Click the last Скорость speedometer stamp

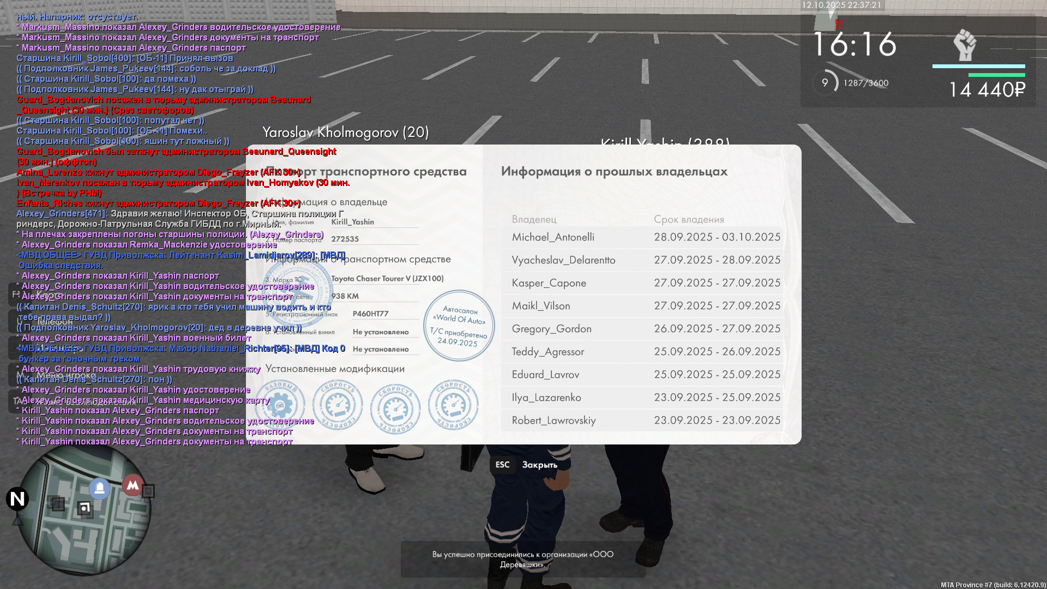(453, 405)
